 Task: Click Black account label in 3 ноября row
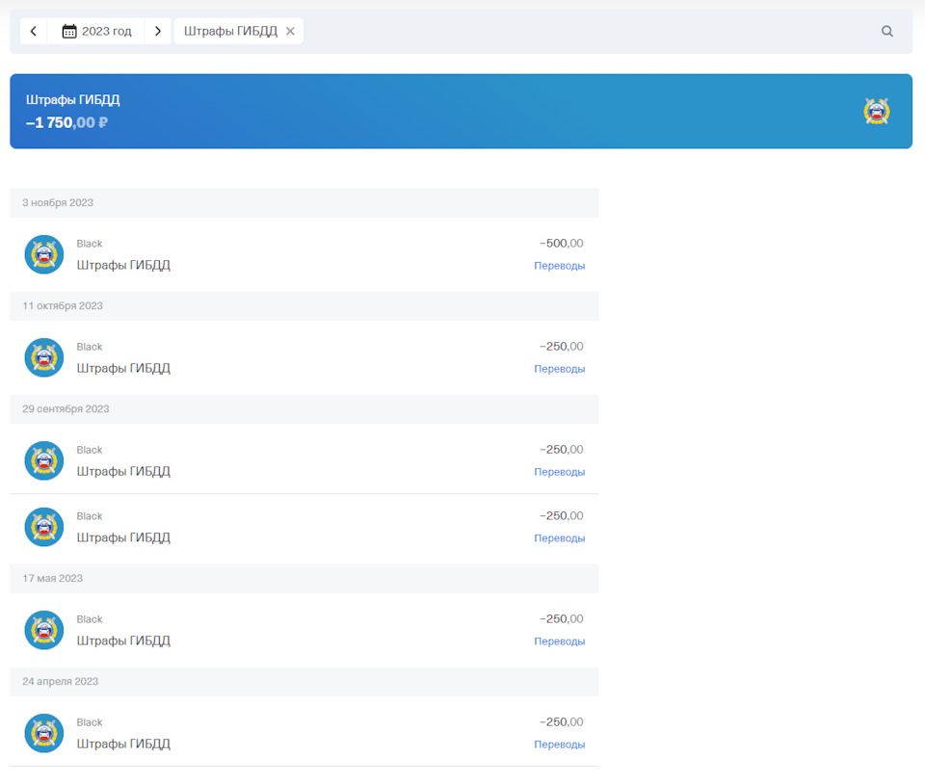pos(89,244)
